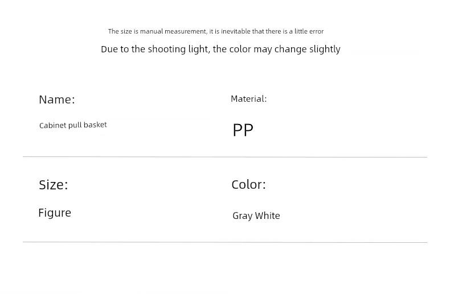The image size is (450, 294).
Task: Click the manual measurement size disclaimer text
Action: click(215, 31)
